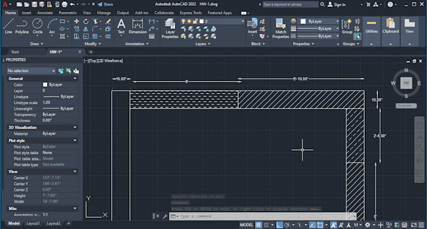
Task: Select the Text annotation tool
Action: pyautogui.click(x=121, y=26)
